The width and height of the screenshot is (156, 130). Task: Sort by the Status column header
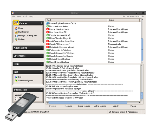123,20
